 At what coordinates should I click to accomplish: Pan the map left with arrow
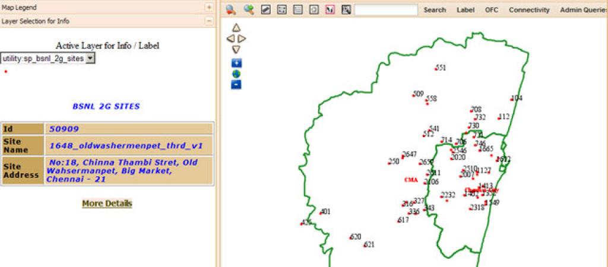coord(230,39)
